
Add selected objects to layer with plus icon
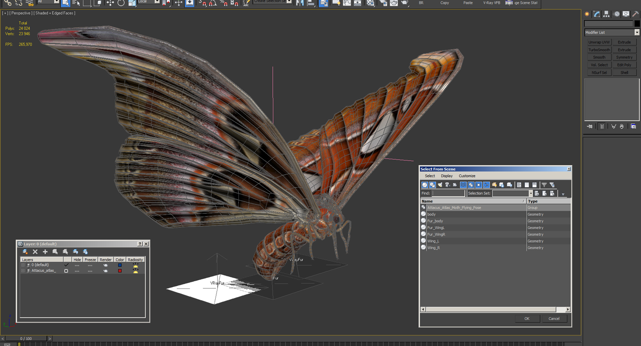coord(45,252)
